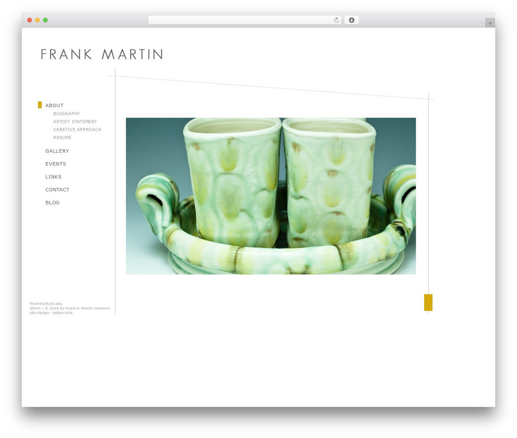Screen dimensions: 517x438
Task: Visit the kellyscurtis site design link
Action: point(63,313)
